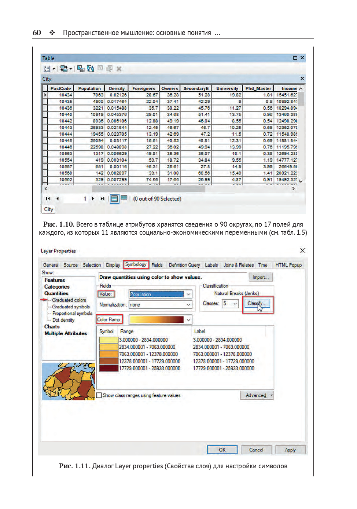The height and width of the screenshot is (509, 357).
Task: Open the Classes count dropdown
Action: click(x=235, y=304)
